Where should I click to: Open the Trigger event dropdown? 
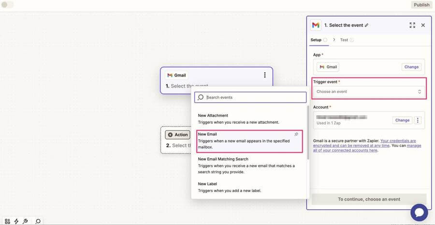coord(369,91)
